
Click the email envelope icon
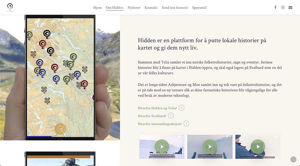point(290,7)
